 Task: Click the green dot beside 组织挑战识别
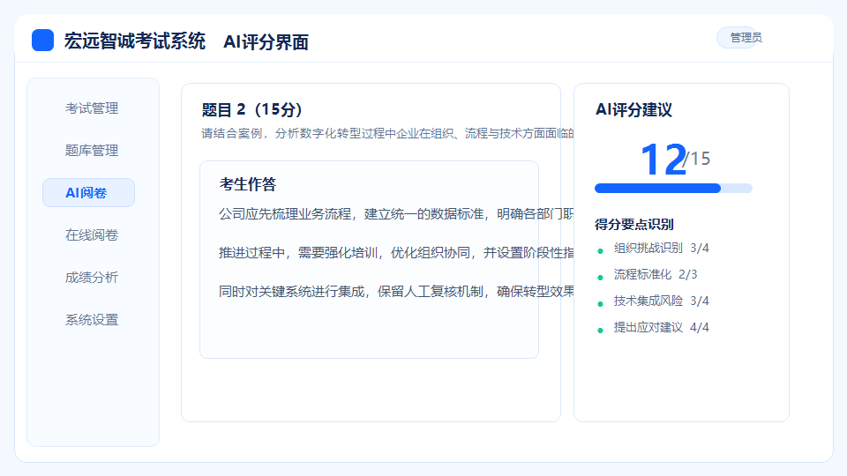600,251
